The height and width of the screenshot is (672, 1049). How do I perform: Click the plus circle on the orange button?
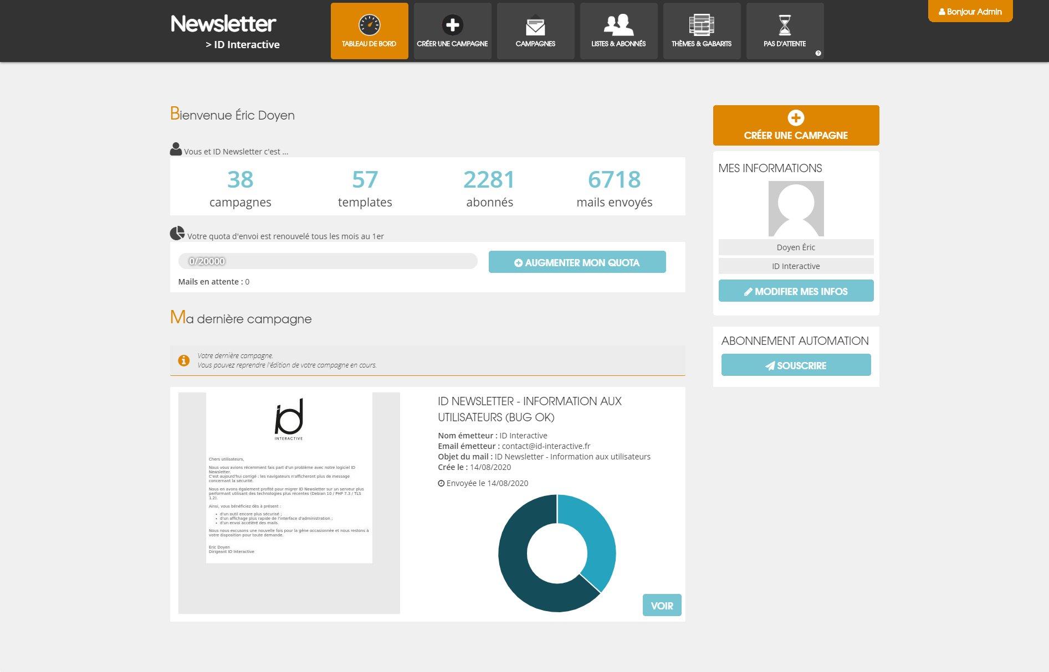796,118
